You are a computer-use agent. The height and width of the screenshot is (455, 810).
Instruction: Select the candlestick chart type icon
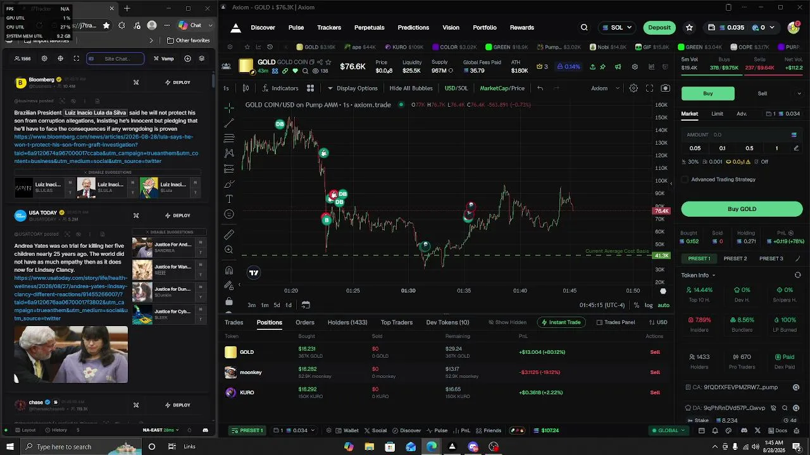tap(246, 88)
